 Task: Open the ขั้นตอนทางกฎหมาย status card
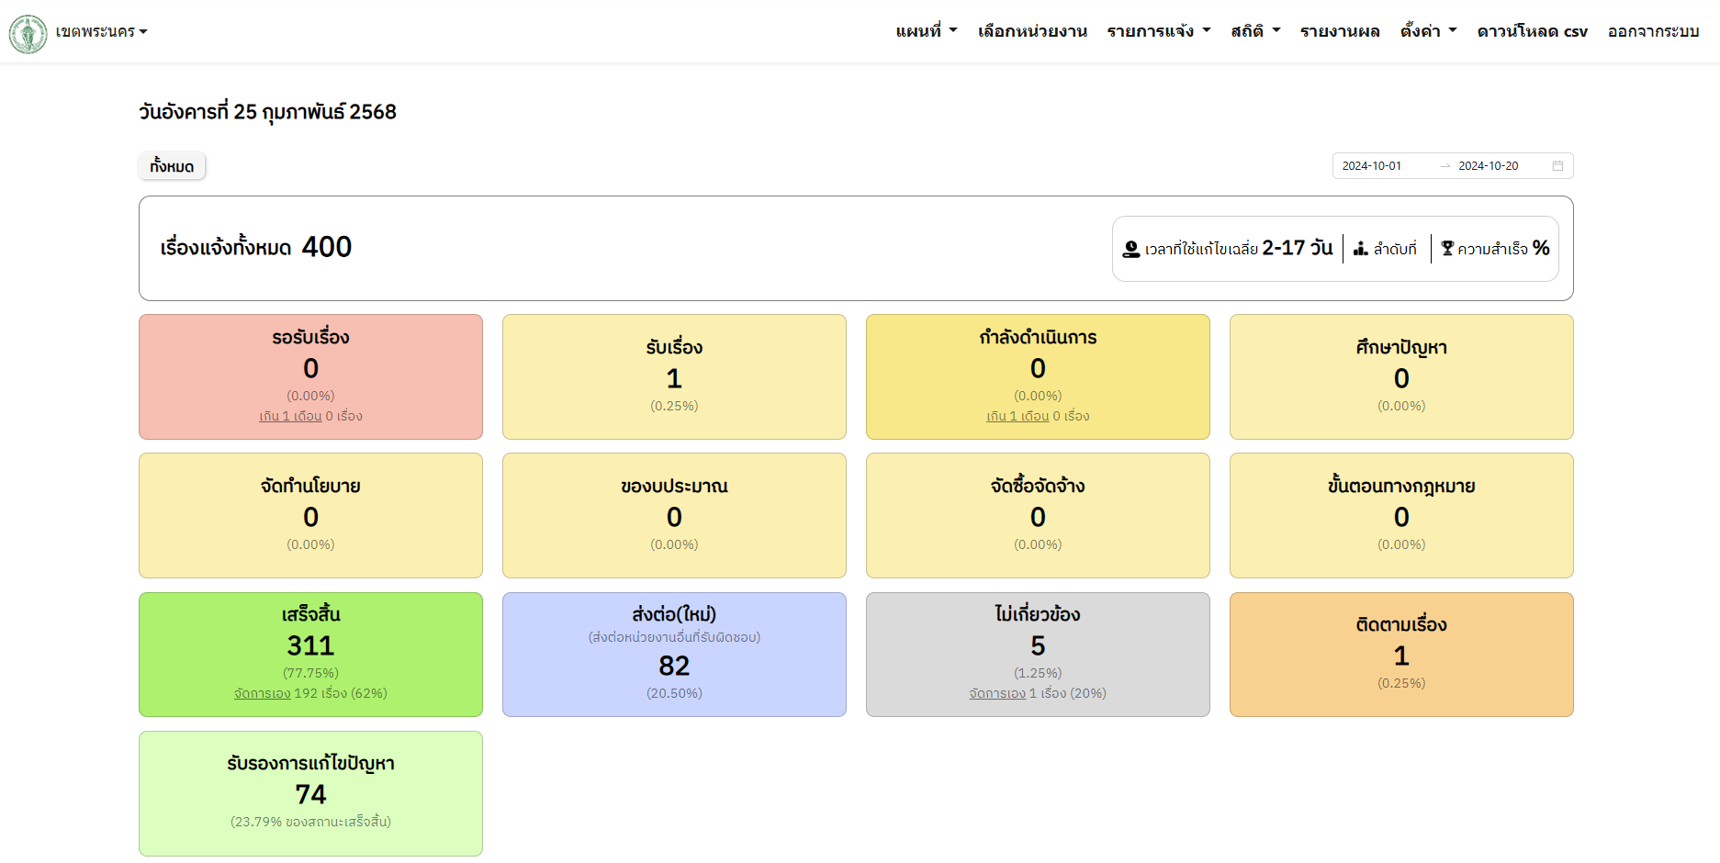tap(1401, 515)
